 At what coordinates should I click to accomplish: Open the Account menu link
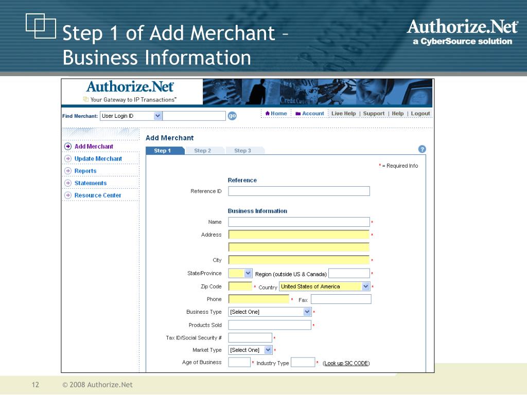pos(313,114)
